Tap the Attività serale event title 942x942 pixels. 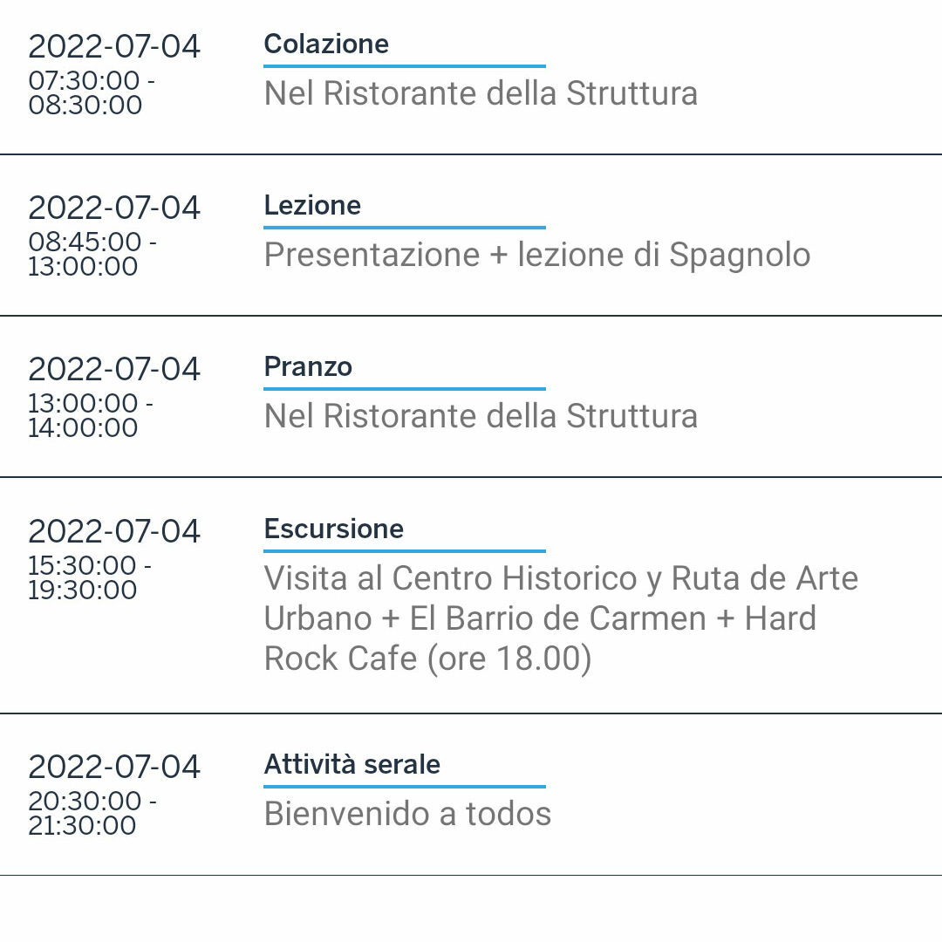352,764
